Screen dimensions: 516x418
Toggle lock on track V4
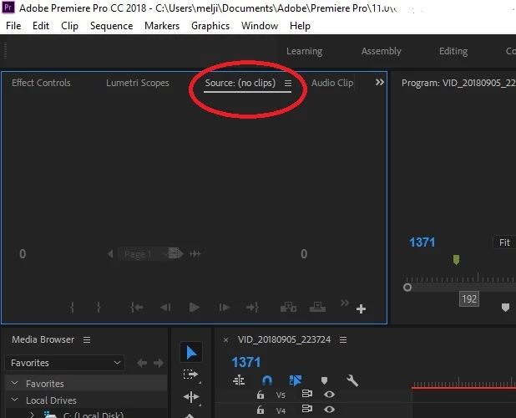[x=261, y=410]
